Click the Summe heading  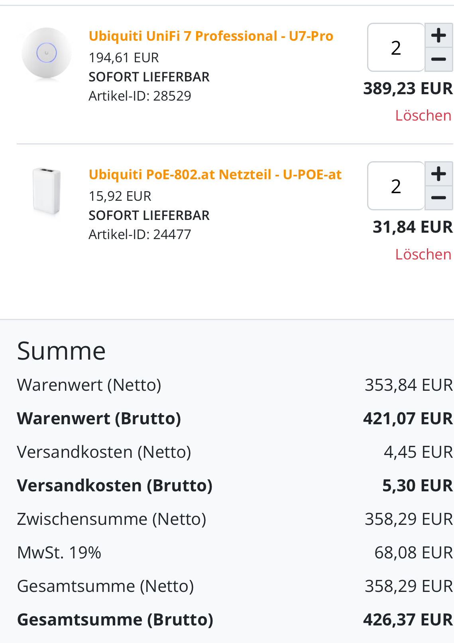(61, 351)
